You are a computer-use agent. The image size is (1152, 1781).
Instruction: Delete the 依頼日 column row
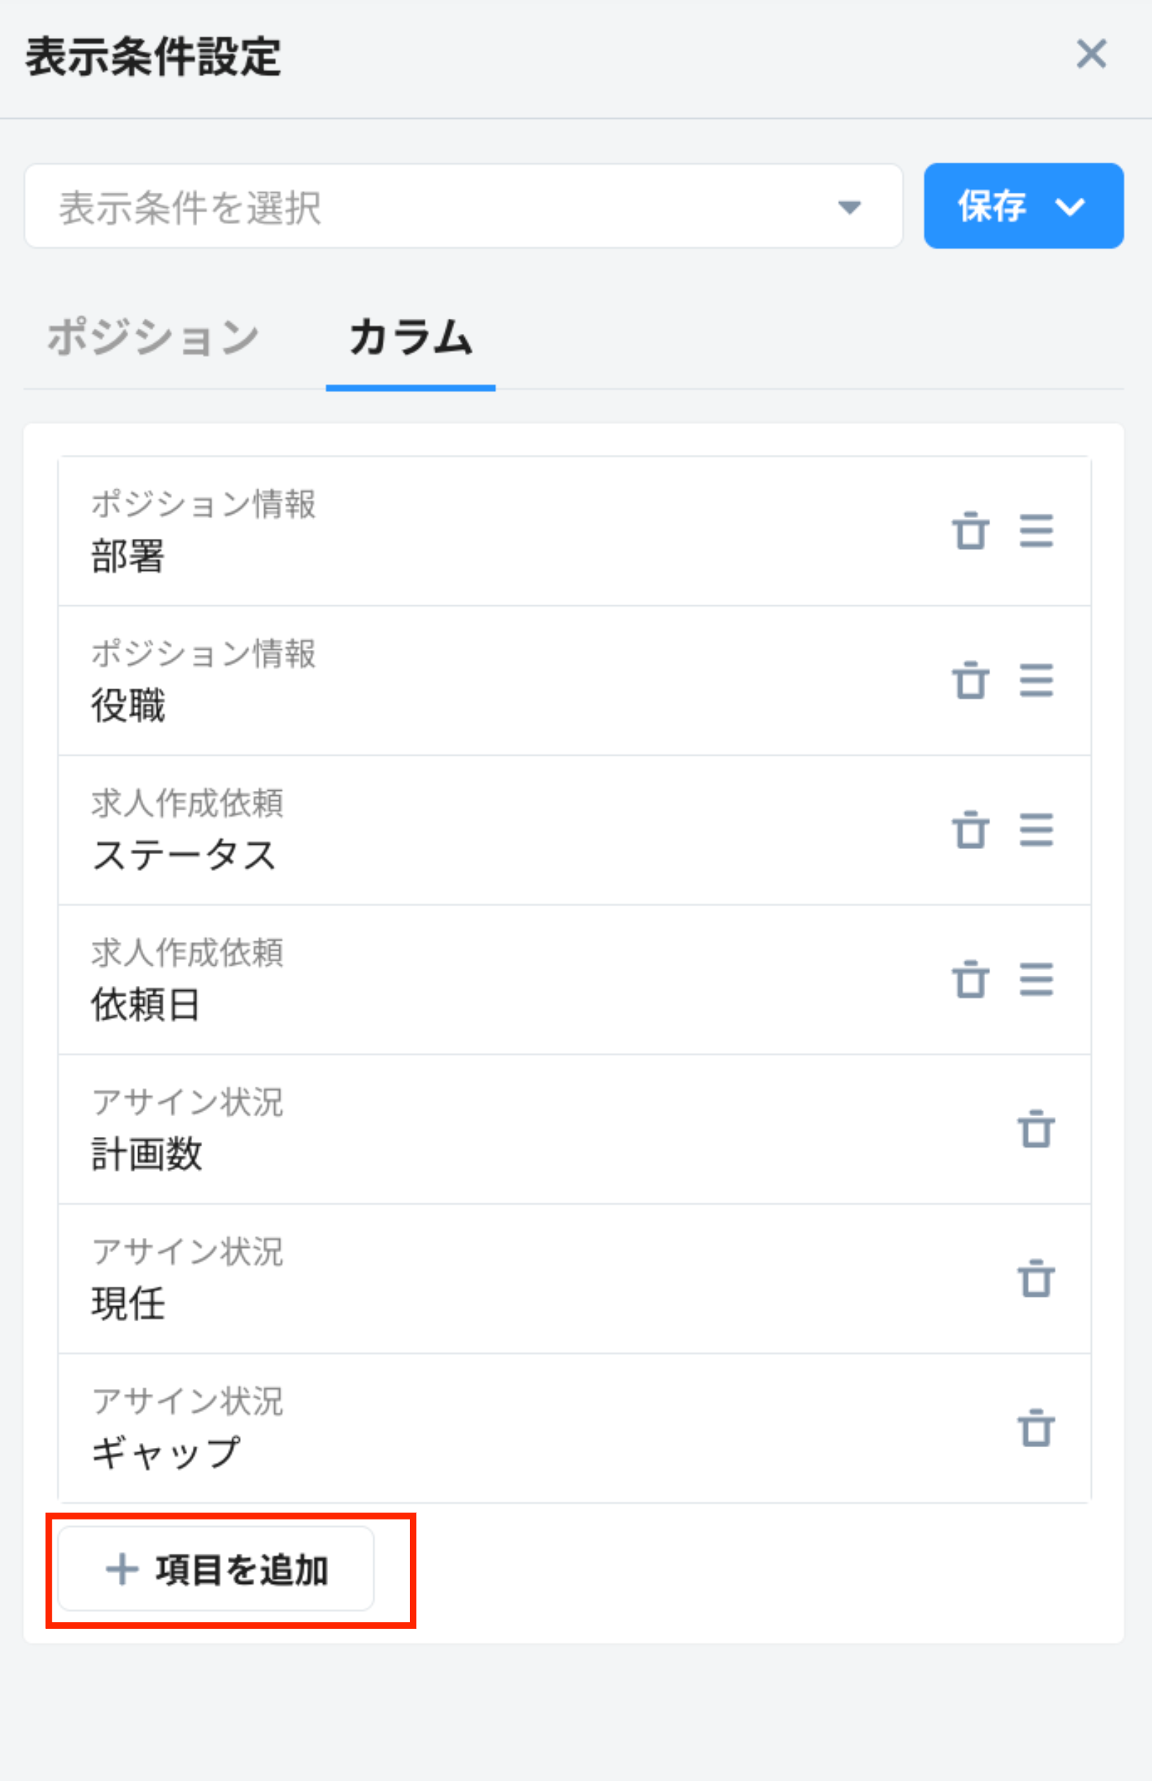point(970,980)
